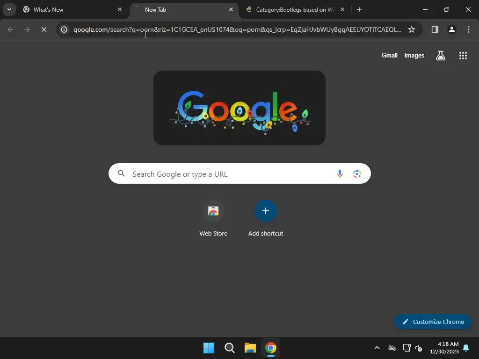Go forward with the forward arrow
This screenshot has height=359, width=479.
pyautogui.click(x=27, y=29)
